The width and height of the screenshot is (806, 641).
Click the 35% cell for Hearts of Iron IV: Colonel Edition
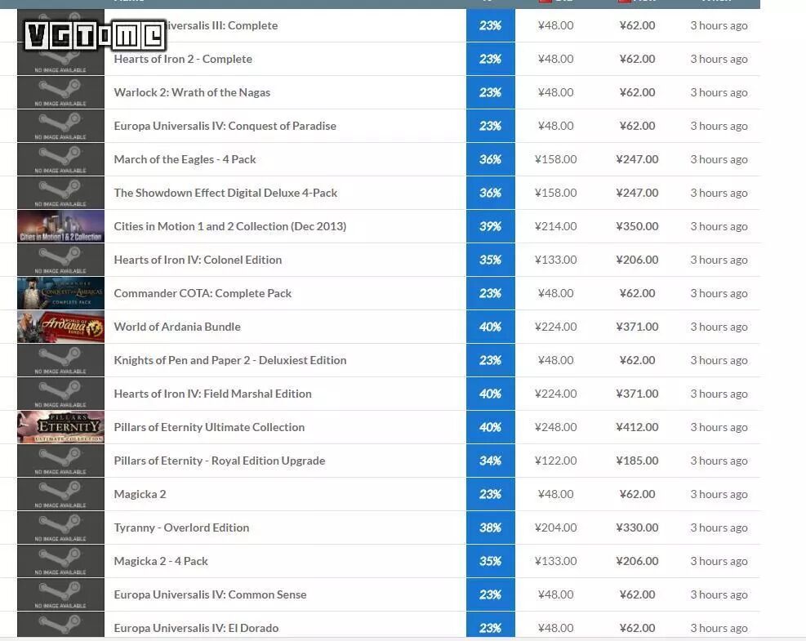tap(491, 260)
